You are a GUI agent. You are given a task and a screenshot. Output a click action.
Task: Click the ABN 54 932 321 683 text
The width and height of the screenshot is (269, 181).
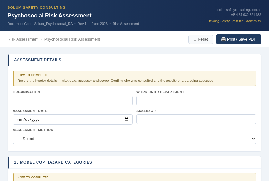click(x=246, y=15)
